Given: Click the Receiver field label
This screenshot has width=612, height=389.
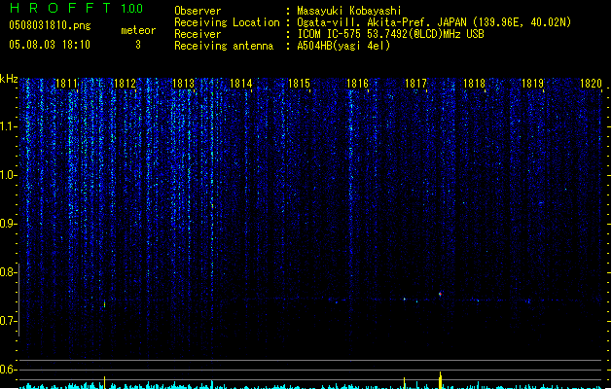Looking at the screenshot, I should tap(198, 34).
